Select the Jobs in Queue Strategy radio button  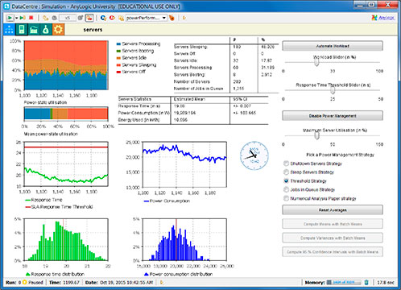[286, 189]
